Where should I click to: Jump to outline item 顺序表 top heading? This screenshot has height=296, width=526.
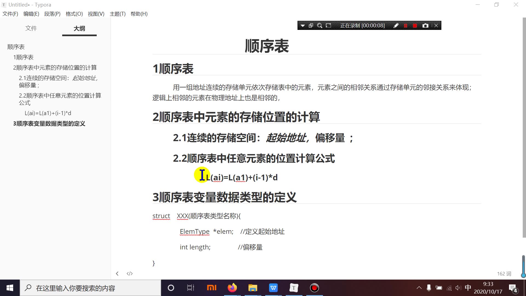coord(16,47)
